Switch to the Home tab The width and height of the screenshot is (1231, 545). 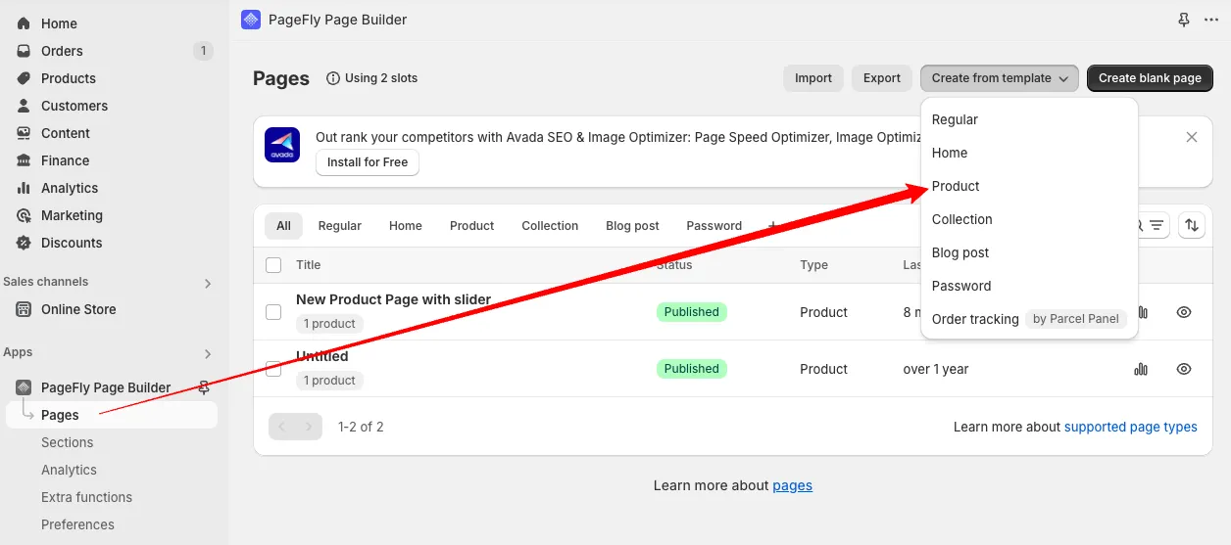pyautogui.click(x=406, y=226)
